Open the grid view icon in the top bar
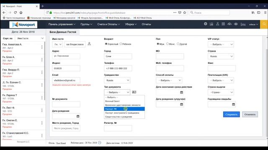The image size is (268, 150). pyautogui.click(x=223, y=24)
